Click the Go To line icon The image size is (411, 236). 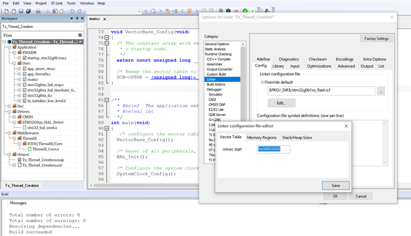[175, 11]
